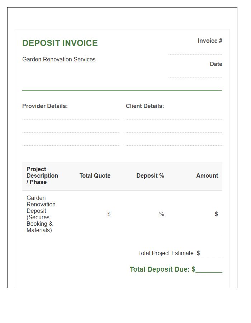Select the Garden Renovation Services subtitle
The height and width of the screenshot is (323, 251).
click(59, 59)
